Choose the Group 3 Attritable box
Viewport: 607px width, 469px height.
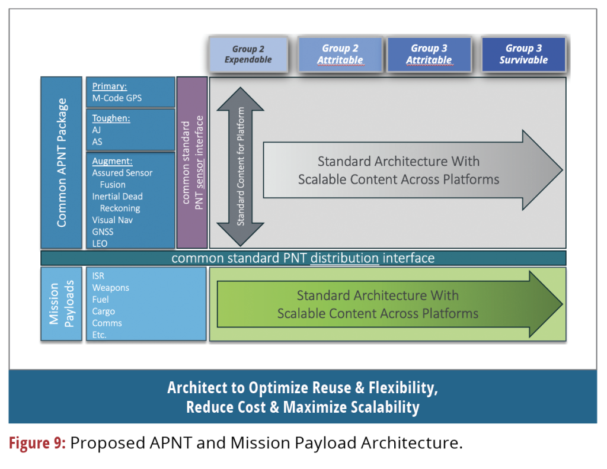pyautogui.click(x=429, y=54)
